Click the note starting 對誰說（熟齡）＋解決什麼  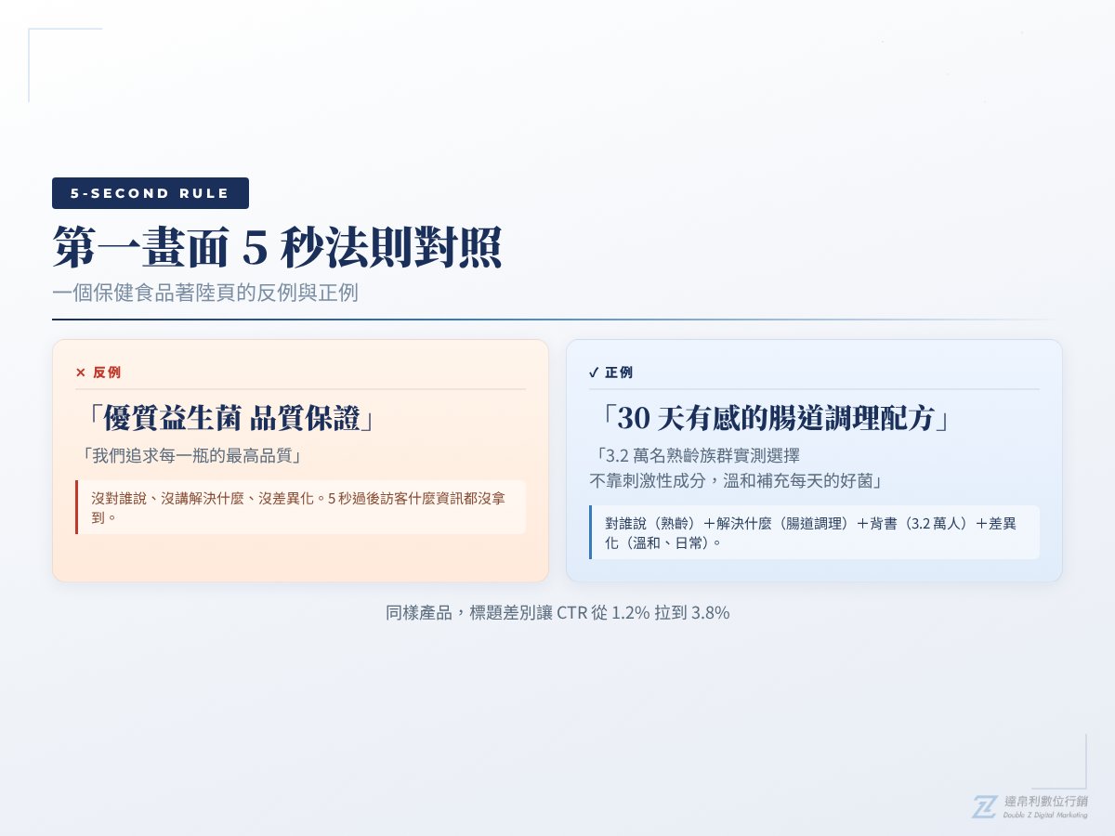[x=814, y=532]
